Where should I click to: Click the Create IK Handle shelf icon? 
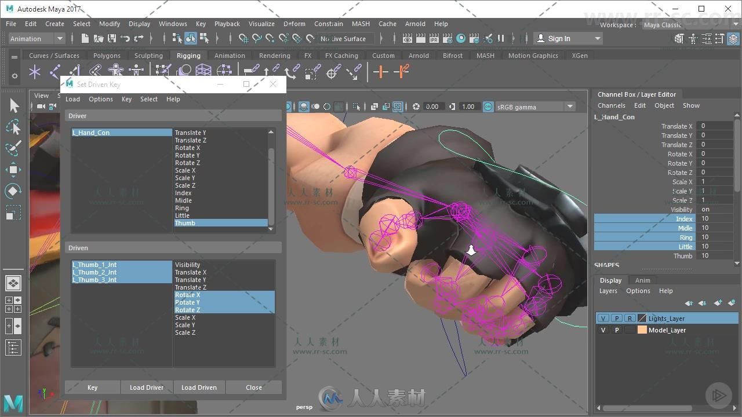[75, 71]
